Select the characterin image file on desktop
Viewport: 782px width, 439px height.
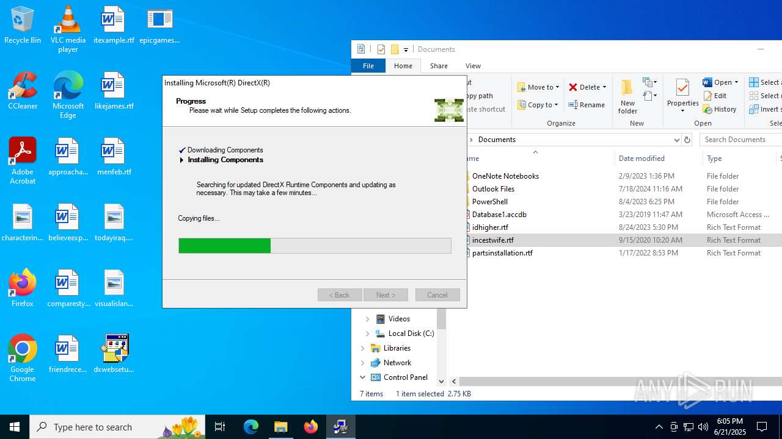pos(23,223)
